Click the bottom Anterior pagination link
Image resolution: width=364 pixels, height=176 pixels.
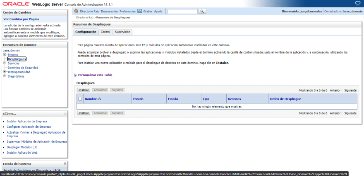[x=335, y=113]
